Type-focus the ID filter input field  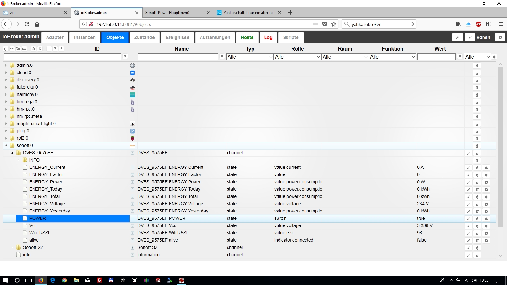62,57
